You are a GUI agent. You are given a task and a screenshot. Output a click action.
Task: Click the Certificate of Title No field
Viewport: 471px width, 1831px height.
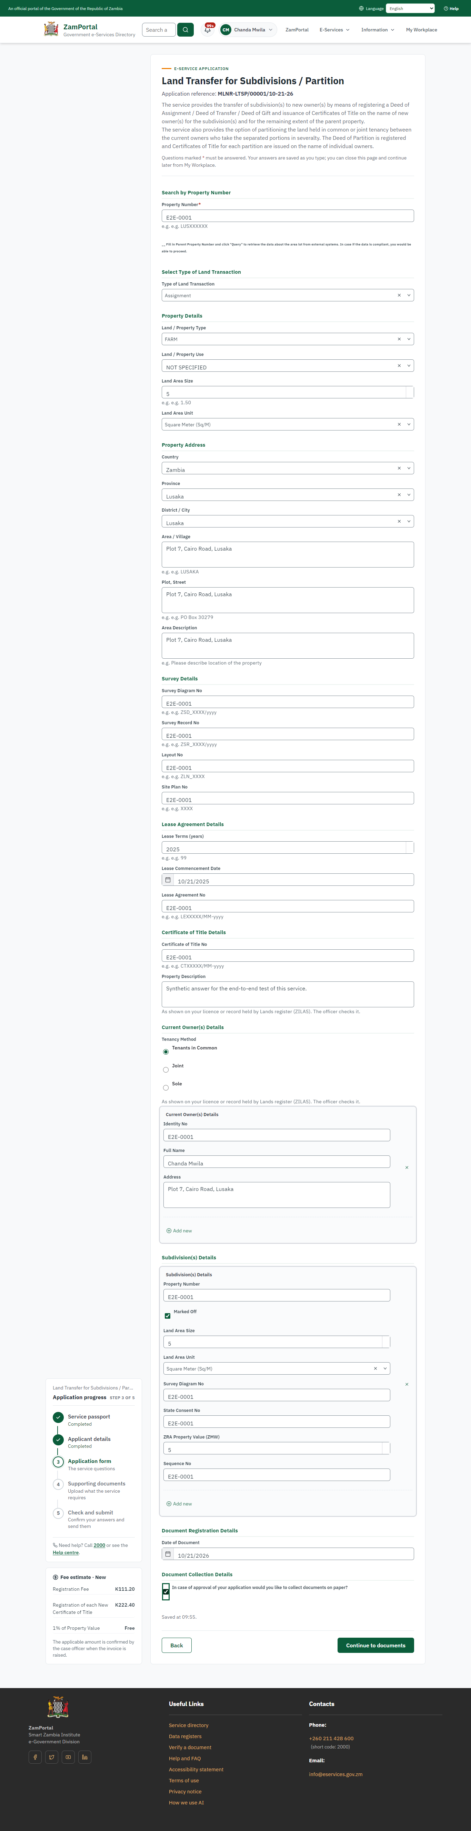coord(288,956)
